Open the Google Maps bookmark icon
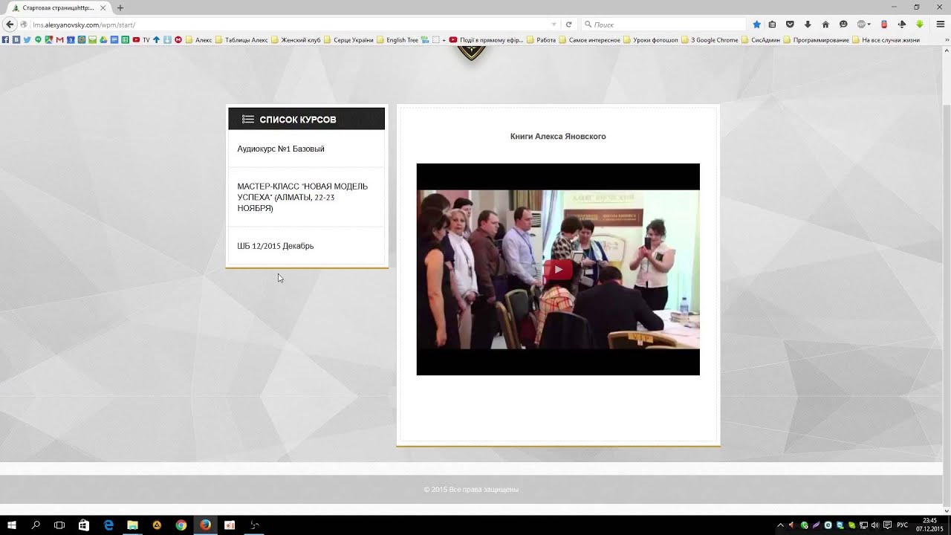The height and width of the screenshot is (535, 951). tap(49, 40)
